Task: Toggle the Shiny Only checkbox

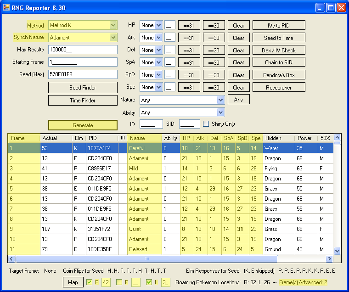Action: (x=206, y=124)
